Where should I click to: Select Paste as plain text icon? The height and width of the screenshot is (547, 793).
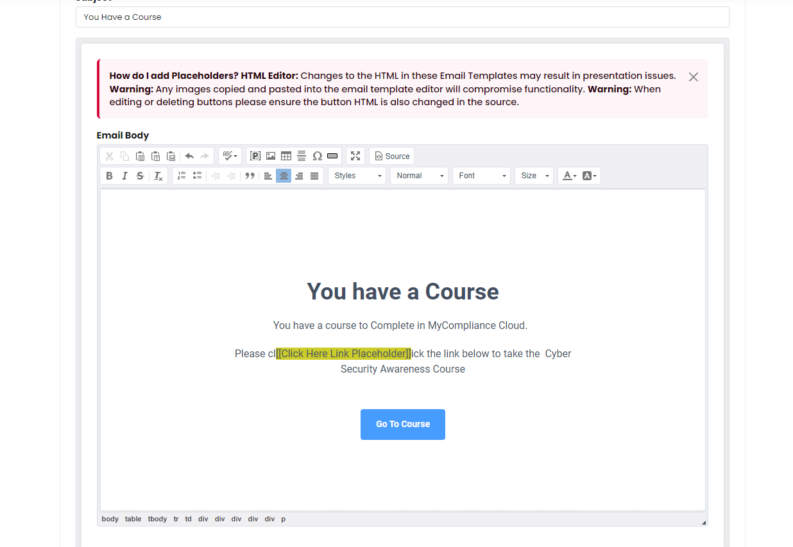(x=155, y=156)
